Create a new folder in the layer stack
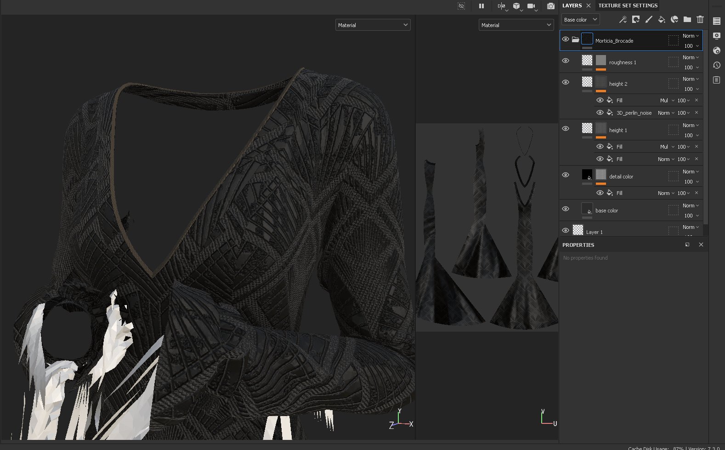This screenshot has height=450, width=725. [x=687, y=19]
